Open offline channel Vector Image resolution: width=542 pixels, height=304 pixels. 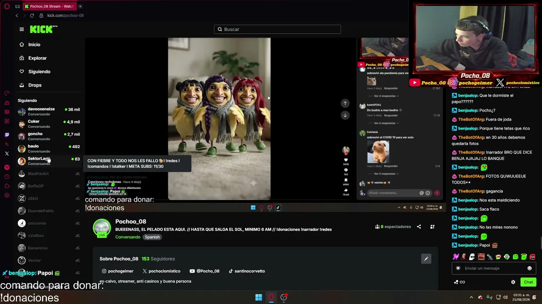[49, 261]
